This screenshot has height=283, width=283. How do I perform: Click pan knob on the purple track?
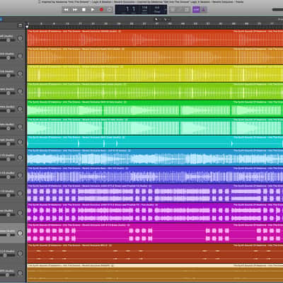coord(20,213)
